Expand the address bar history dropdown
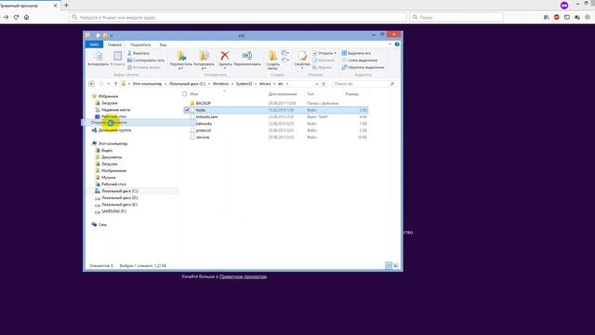 (316, 84)
